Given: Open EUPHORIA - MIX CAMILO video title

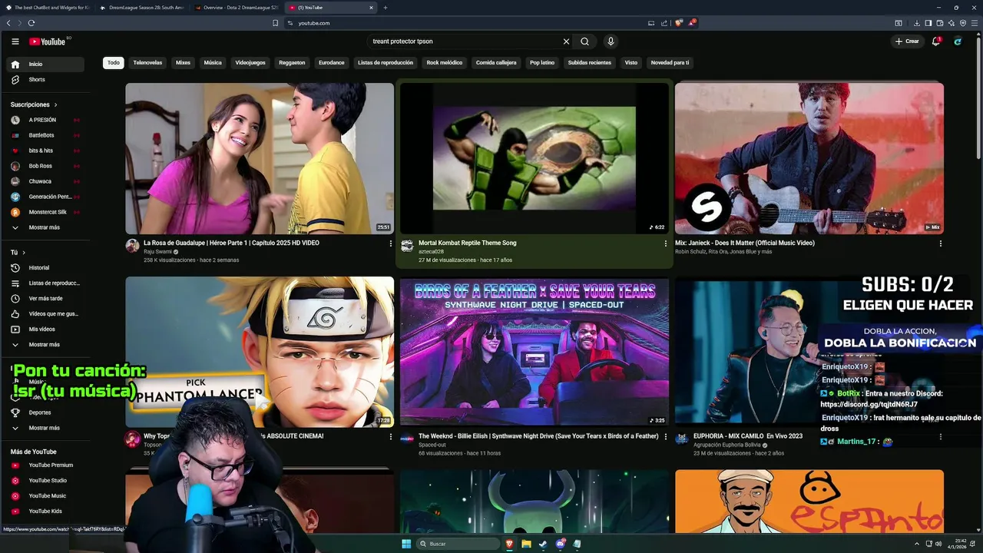Looking at the screenshot, I should pos(748,436).
